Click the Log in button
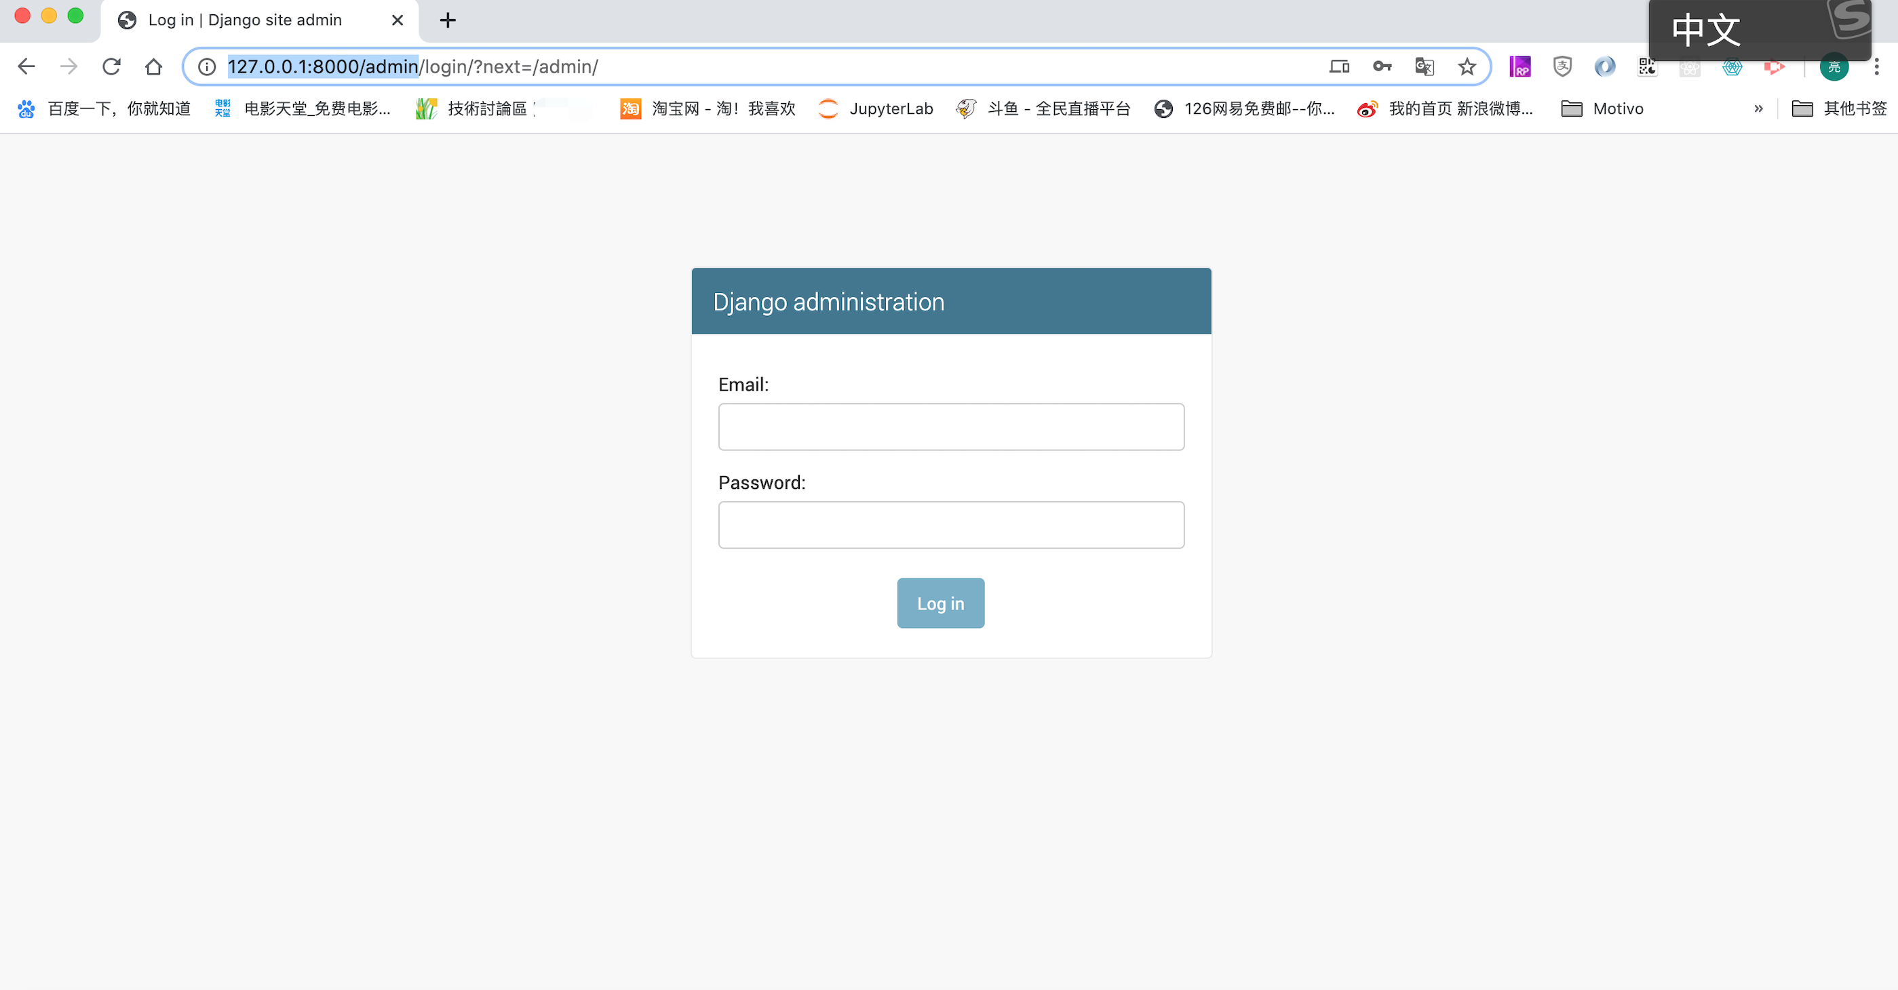 tap(940, 603)
